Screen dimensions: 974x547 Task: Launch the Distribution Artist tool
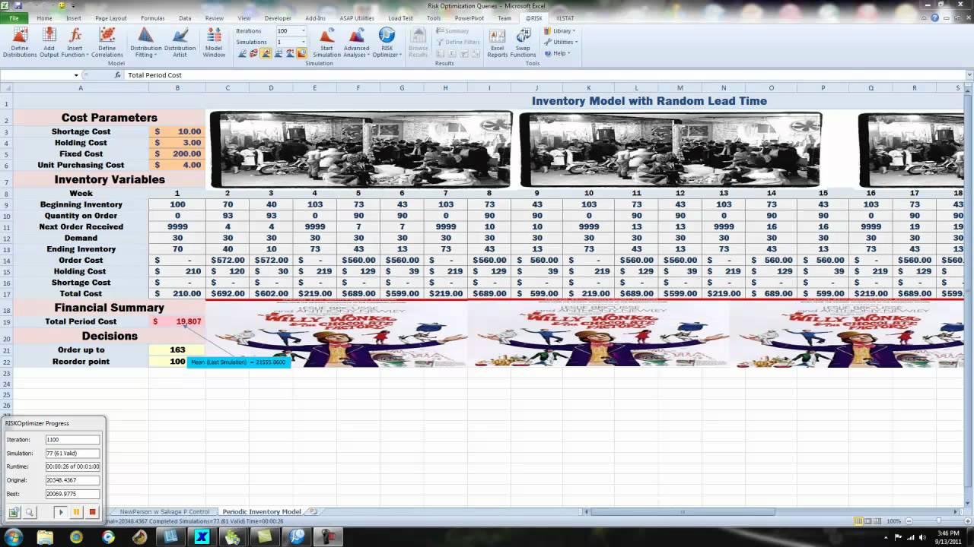click(180, 43)
